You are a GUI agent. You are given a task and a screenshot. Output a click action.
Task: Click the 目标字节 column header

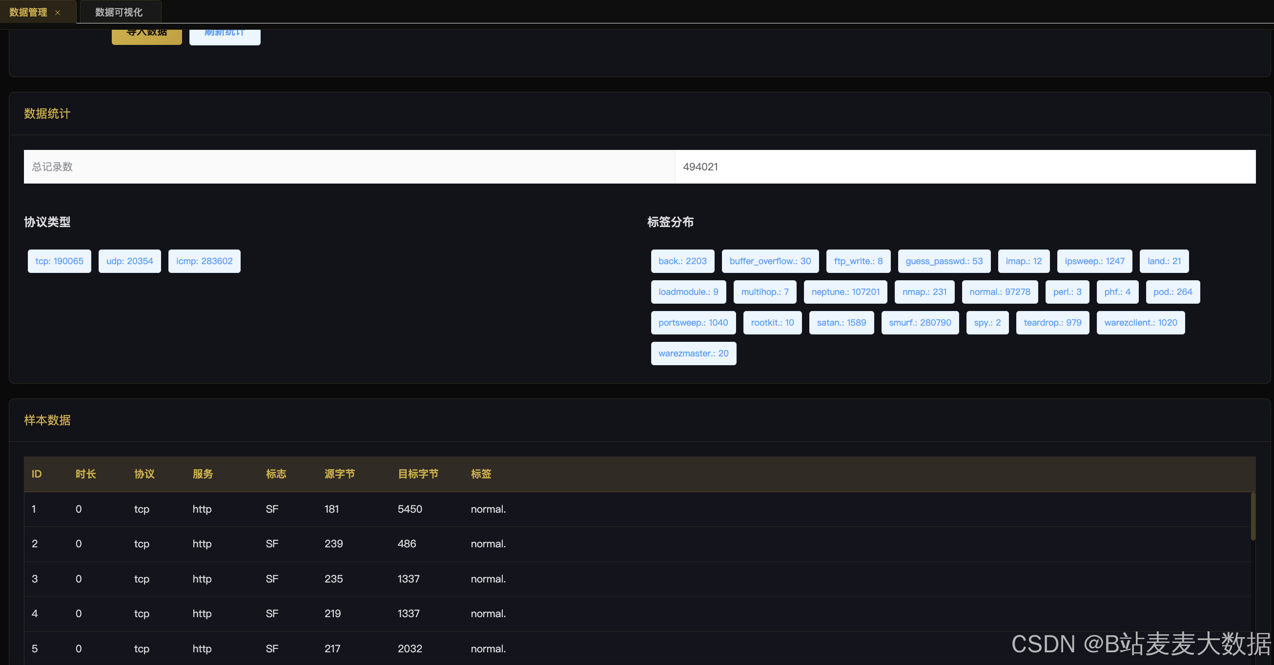coord(417,474)
